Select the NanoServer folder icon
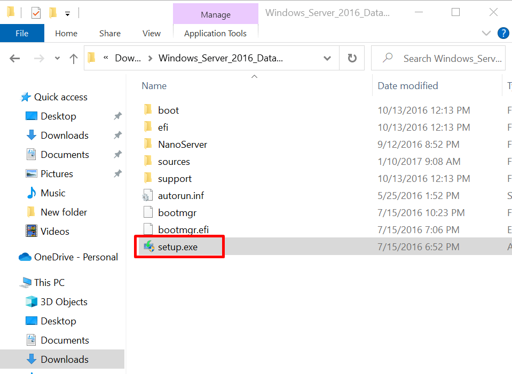This screenshot has height=374, width=512. click(x=148, y=144)
